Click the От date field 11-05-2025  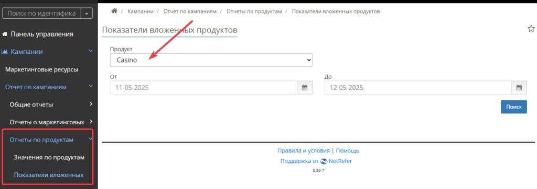point(203,88)
